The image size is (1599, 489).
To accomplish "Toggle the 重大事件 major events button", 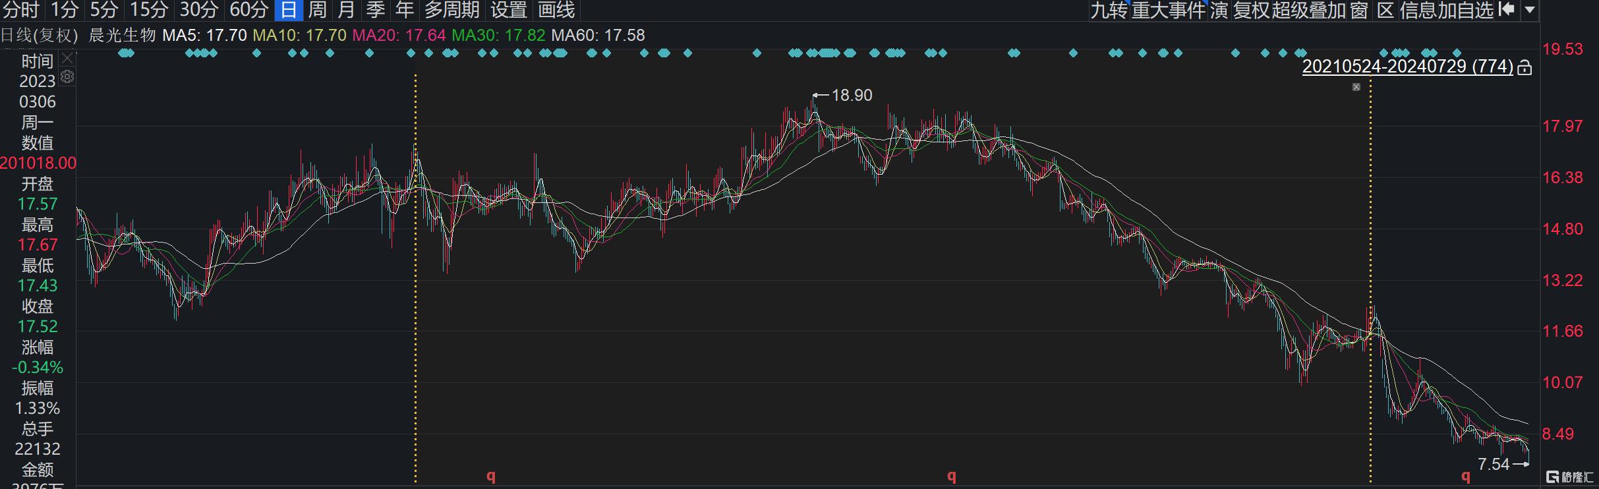I will (x=1169, y=10).
